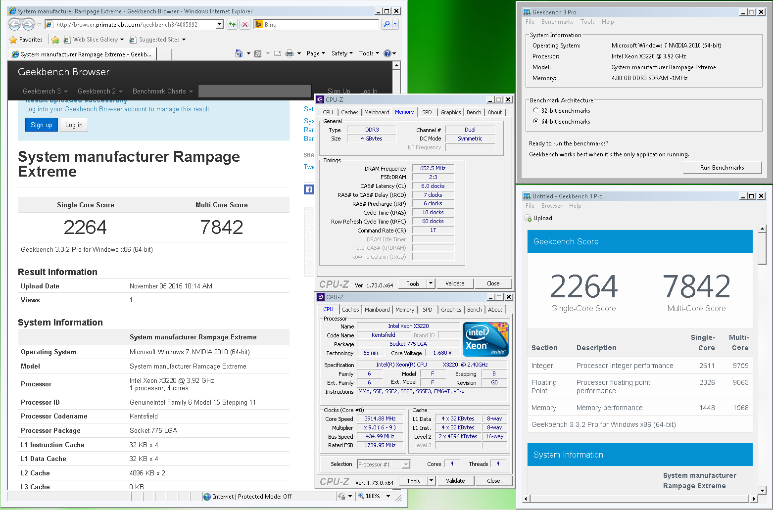Open Tools arrow in the lower CPU-Z window
The width and height of the screenshot is (773, 510).
(432, 481)
